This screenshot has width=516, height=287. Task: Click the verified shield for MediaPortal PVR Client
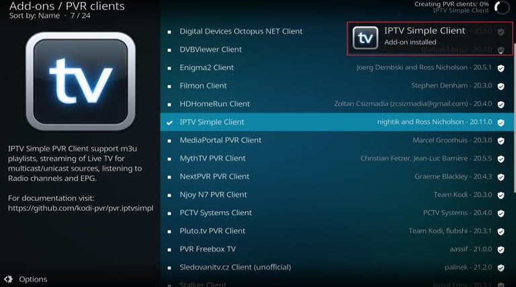[x=501, y=141]
